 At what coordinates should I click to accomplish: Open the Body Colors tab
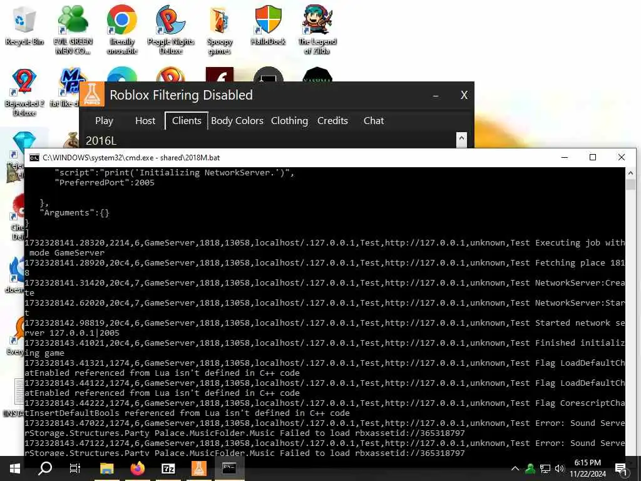pos(237,121)
